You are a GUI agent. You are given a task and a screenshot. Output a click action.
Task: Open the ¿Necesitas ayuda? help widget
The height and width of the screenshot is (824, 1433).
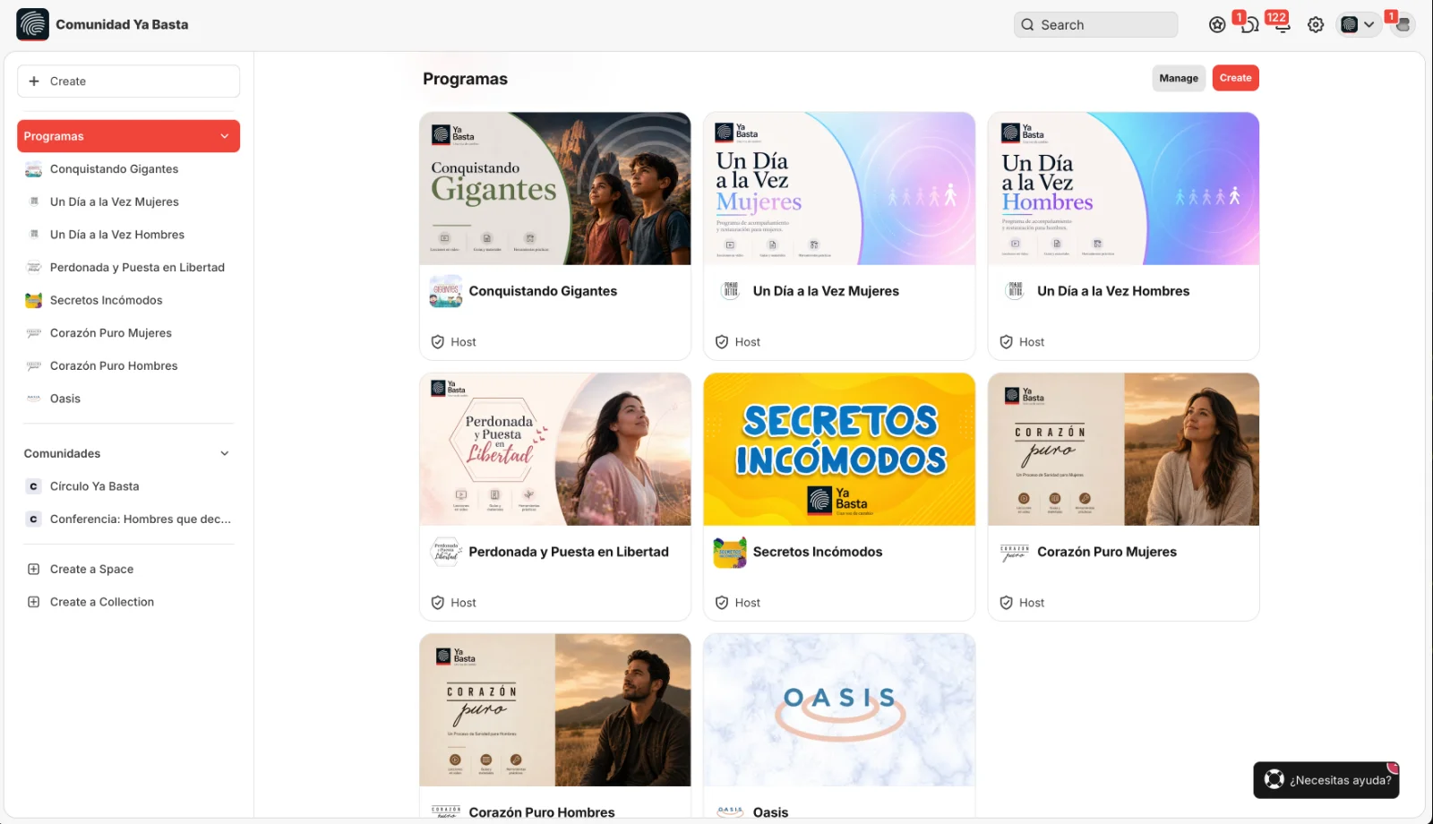(x=1326, y=780)
